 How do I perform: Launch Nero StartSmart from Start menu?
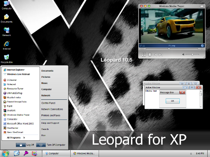[x=13, y=132]
